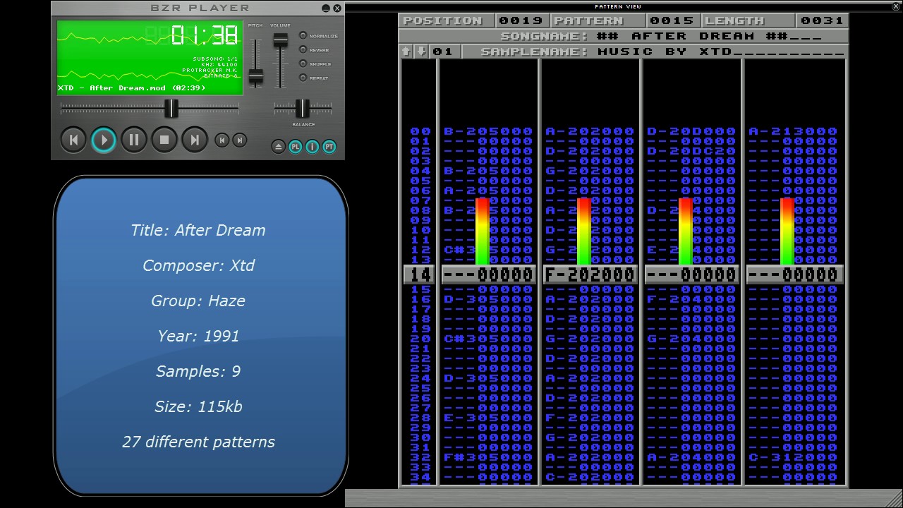Stop playback with the square button
The height and width of the screenshot is (508, 903).
(x=164, y=140)
